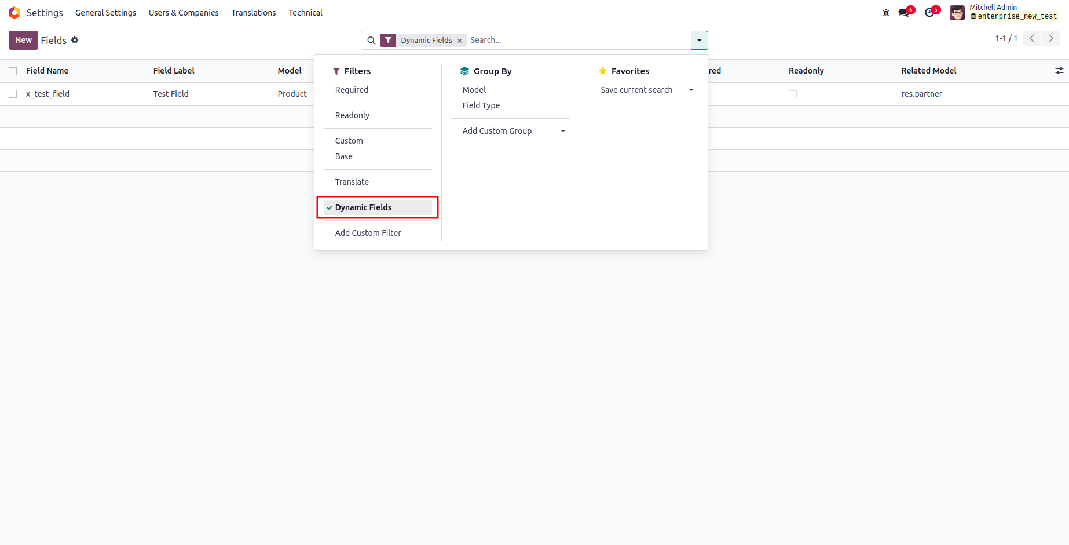This screenshot has width=1069, height=545.
Task: Click the Fields gear actions icon
Action: 75,40
